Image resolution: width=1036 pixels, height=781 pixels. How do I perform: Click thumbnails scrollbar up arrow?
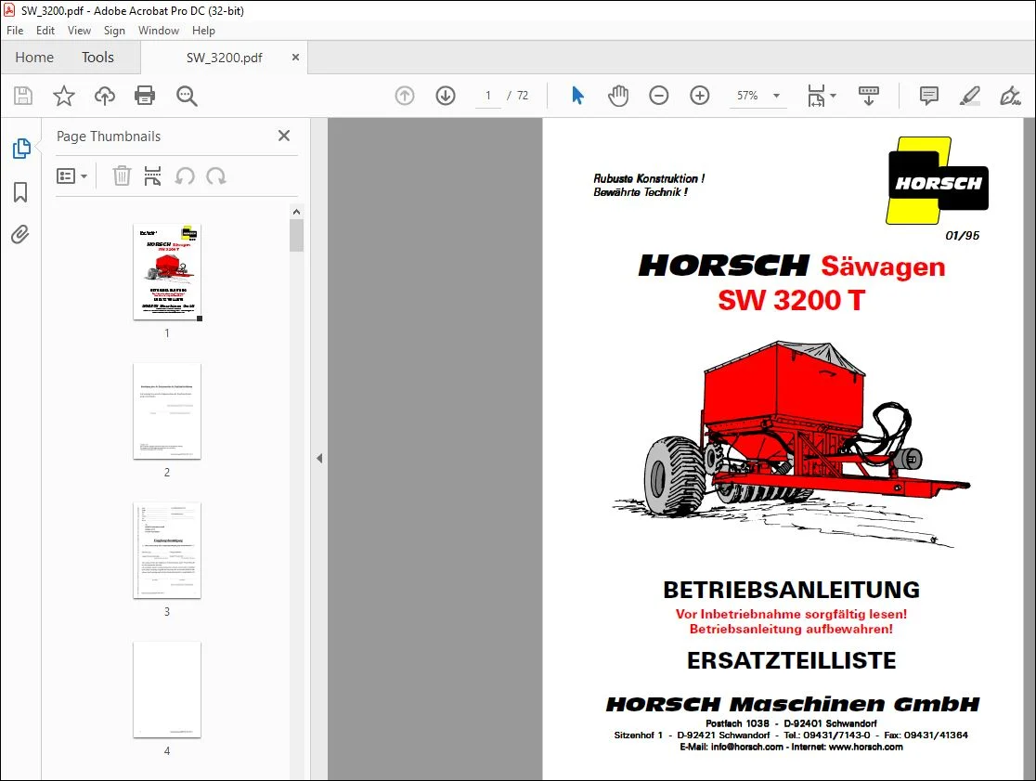pyautogui.click(x=297, y=212)
